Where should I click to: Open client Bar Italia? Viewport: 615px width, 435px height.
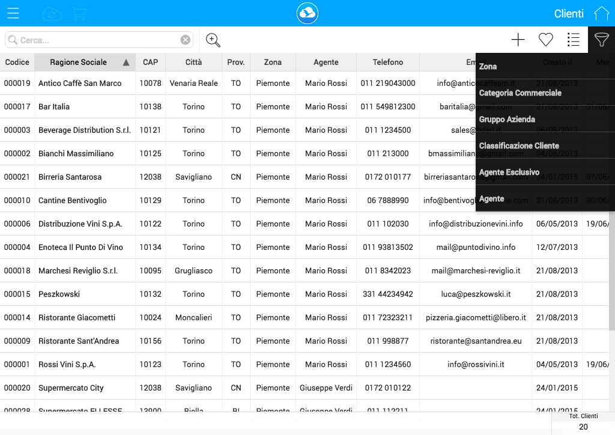tap(54, 107)
